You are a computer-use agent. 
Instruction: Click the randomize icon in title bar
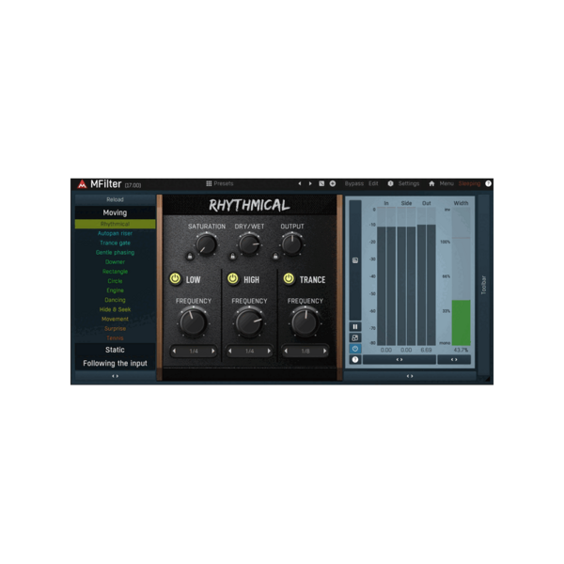pyautogui.click(x=321, y=184)
